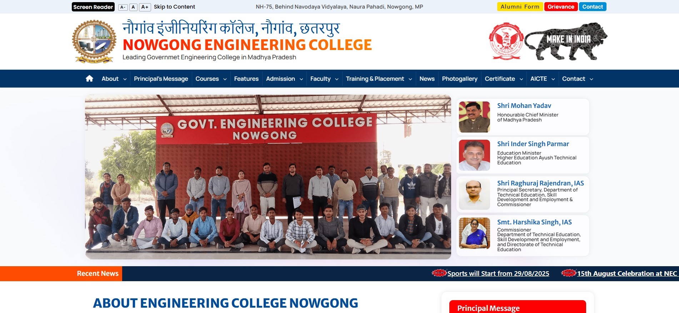Open the Training & Placement dropdown
The height and width of the screenshot is (313, 679).
[x=379, y=79]
